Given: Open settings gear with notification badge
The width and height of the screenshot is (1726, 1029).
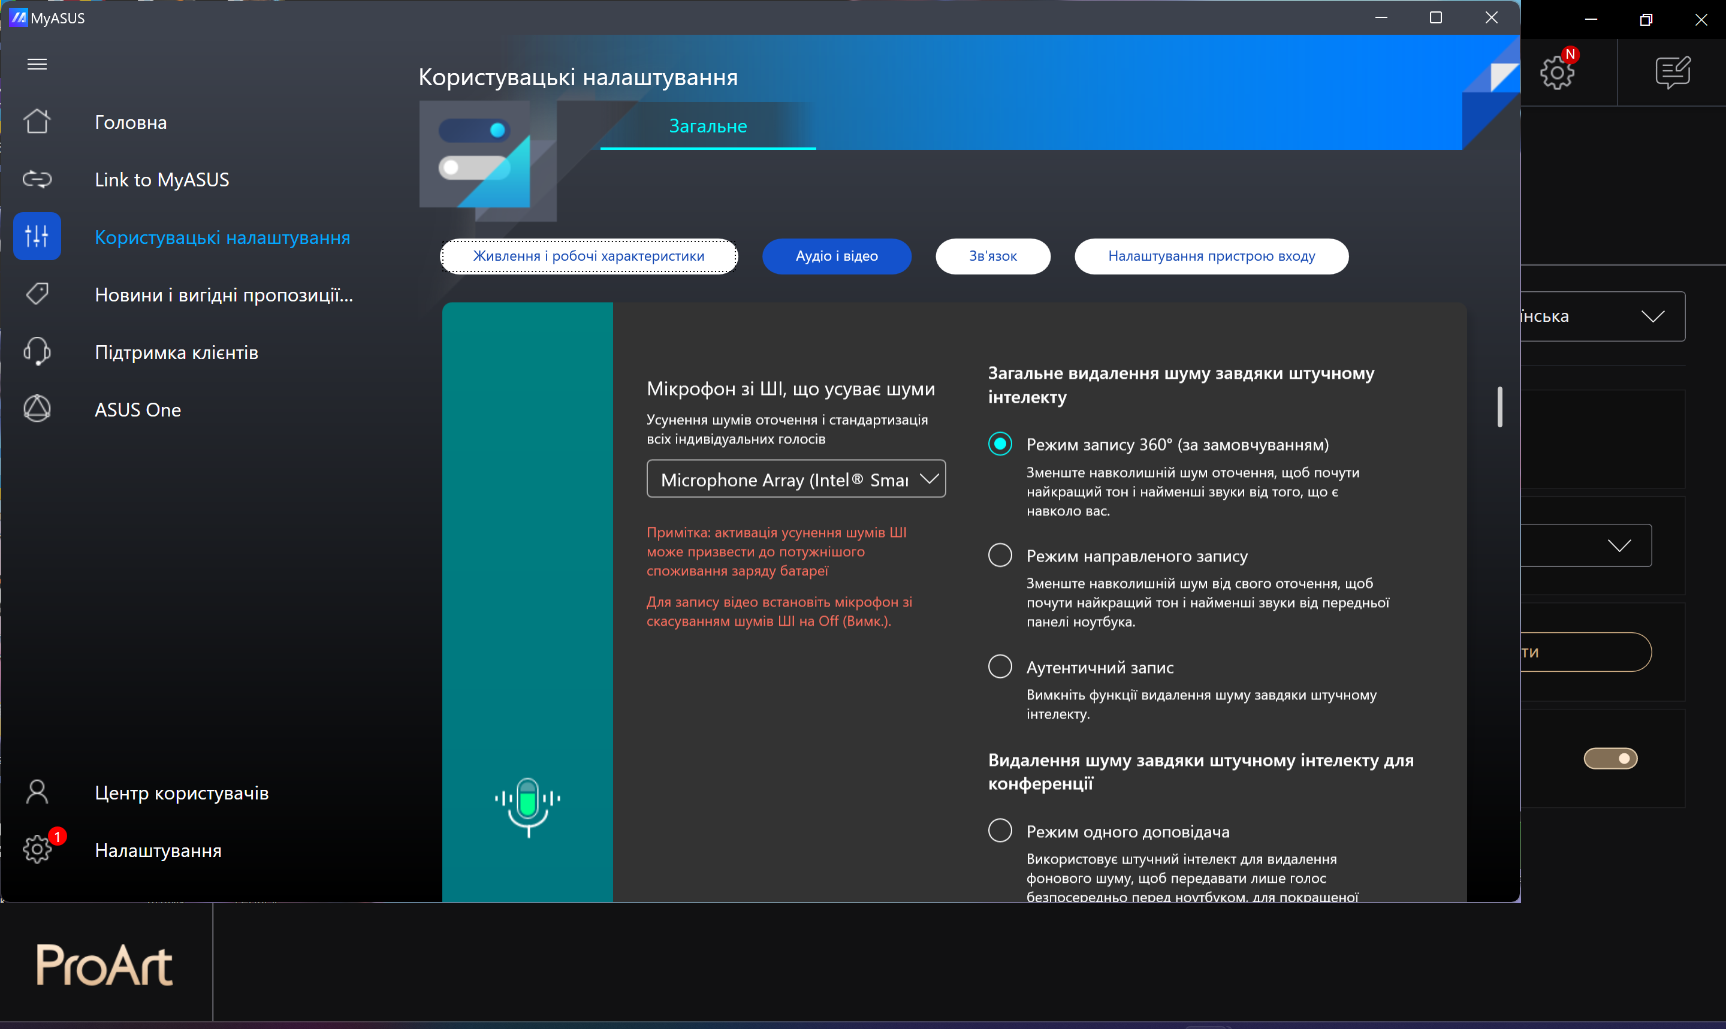Looking at the screenshot, I should pyautogui.click(x=37, y=849).
